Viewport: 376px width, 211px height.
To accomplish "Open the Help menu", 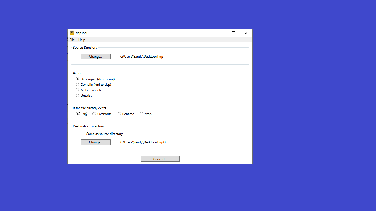I will [82, 40].
